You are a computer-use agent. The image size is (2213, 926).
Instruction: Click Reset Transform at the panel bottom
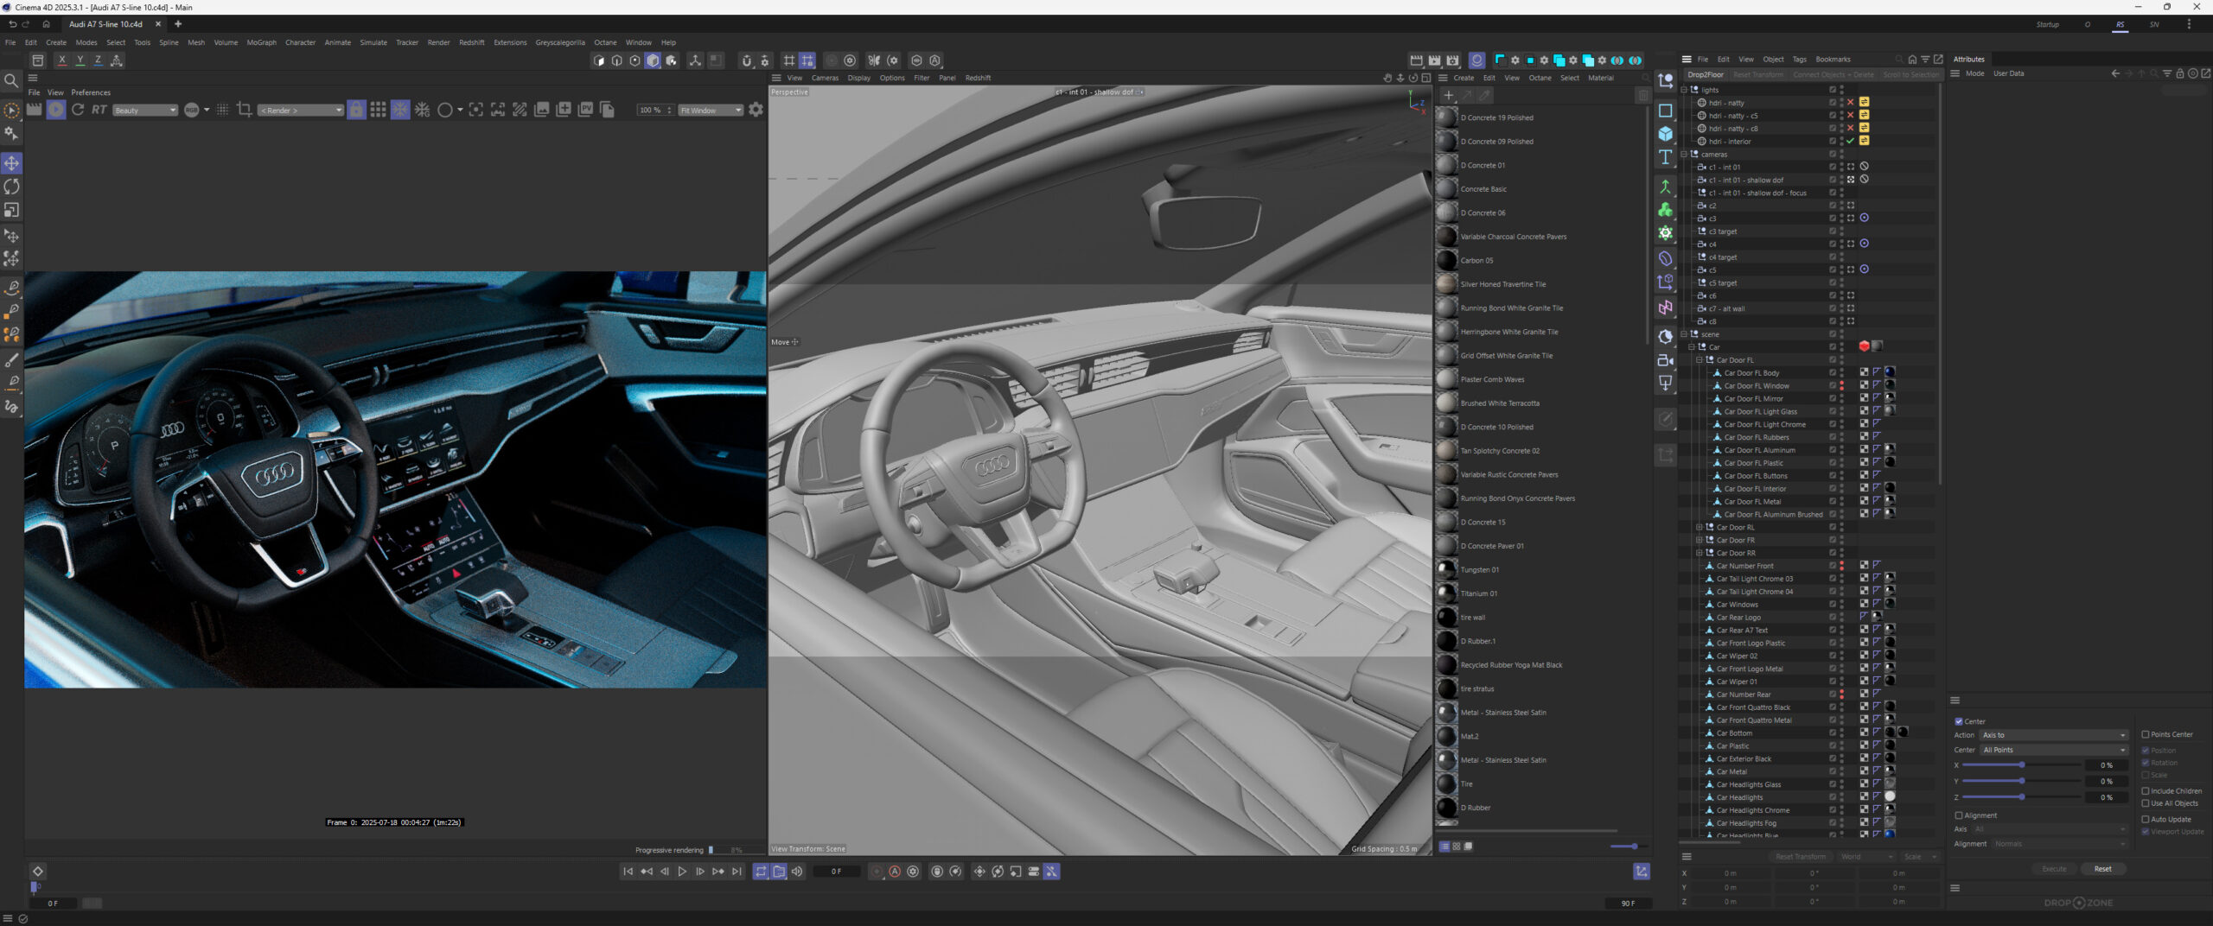pyautogui.click(x=1802, y=856)
